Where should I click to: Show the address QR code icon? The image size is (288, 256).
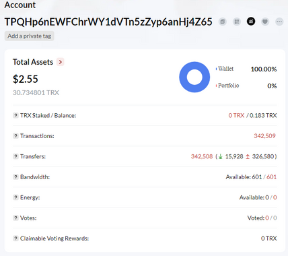tap(237, 22)
